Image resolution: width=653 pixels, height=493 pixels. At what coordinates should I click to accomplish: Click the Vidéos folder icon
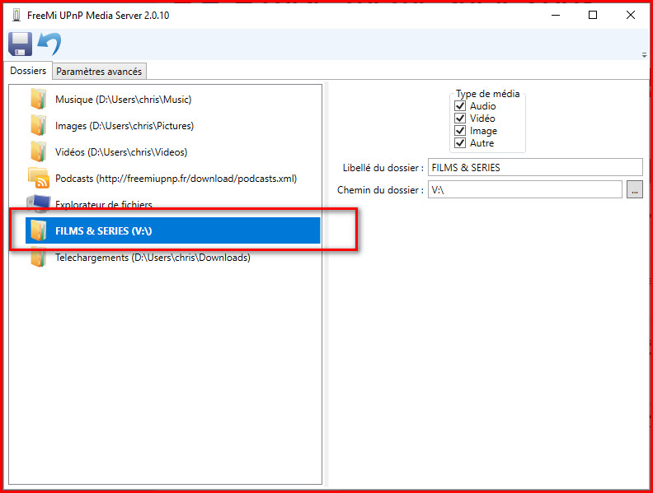coord(38,151)
